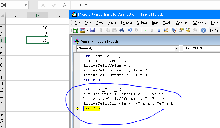Select cell D3 containing 5
This screenshot has width=220, height=128.
pos(37,34)
